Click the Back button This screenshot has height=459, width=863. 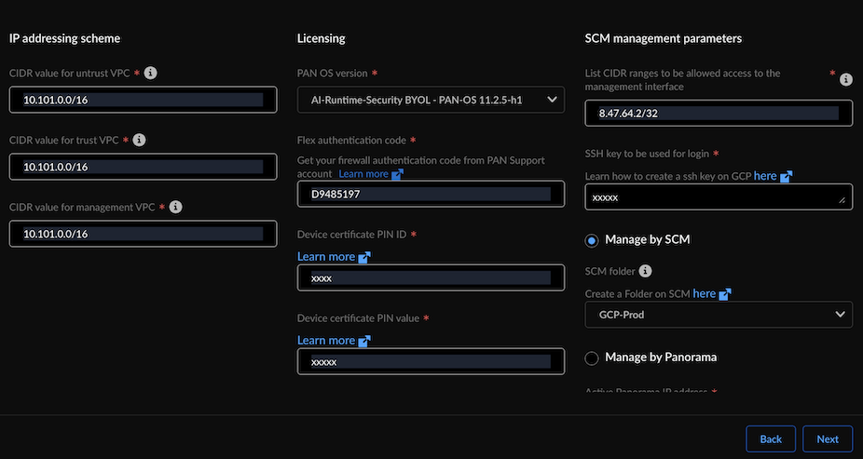(771, 439)
